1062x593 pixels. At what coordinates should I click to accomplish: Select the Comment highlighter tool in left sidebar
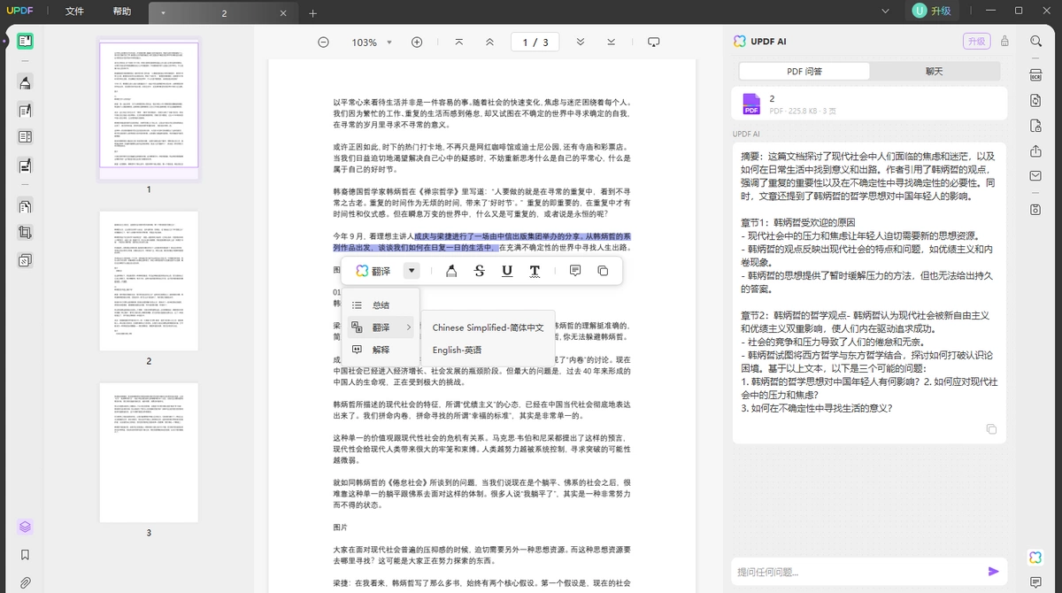tap(25, 83)
